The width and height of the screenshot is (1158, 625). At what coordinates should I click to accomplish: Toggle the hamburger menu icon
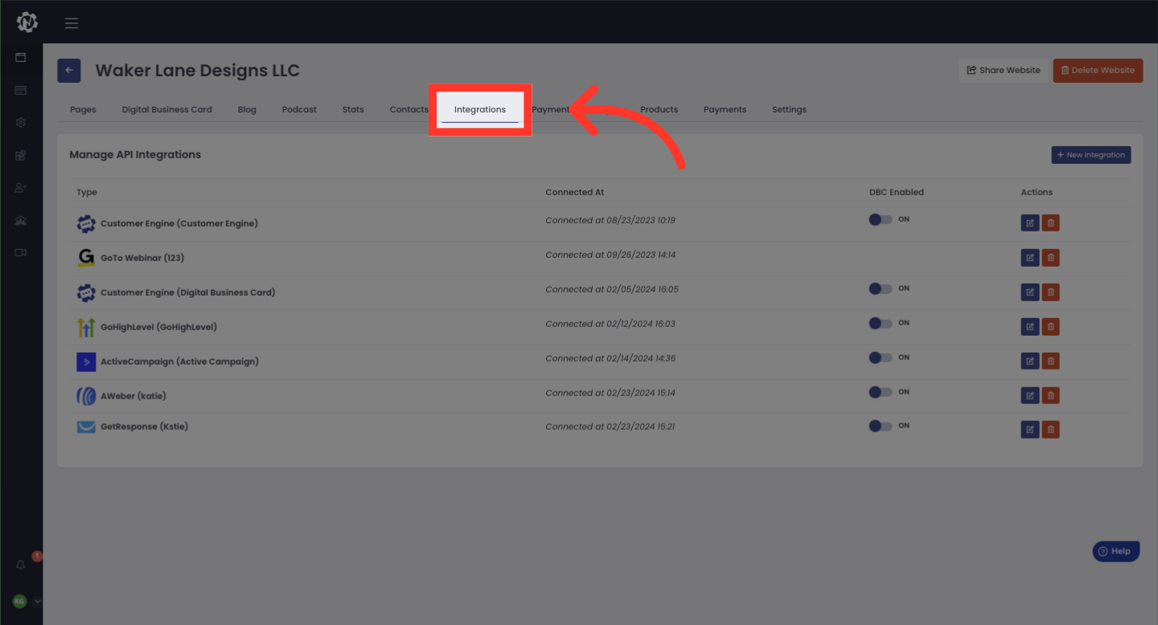72,23
